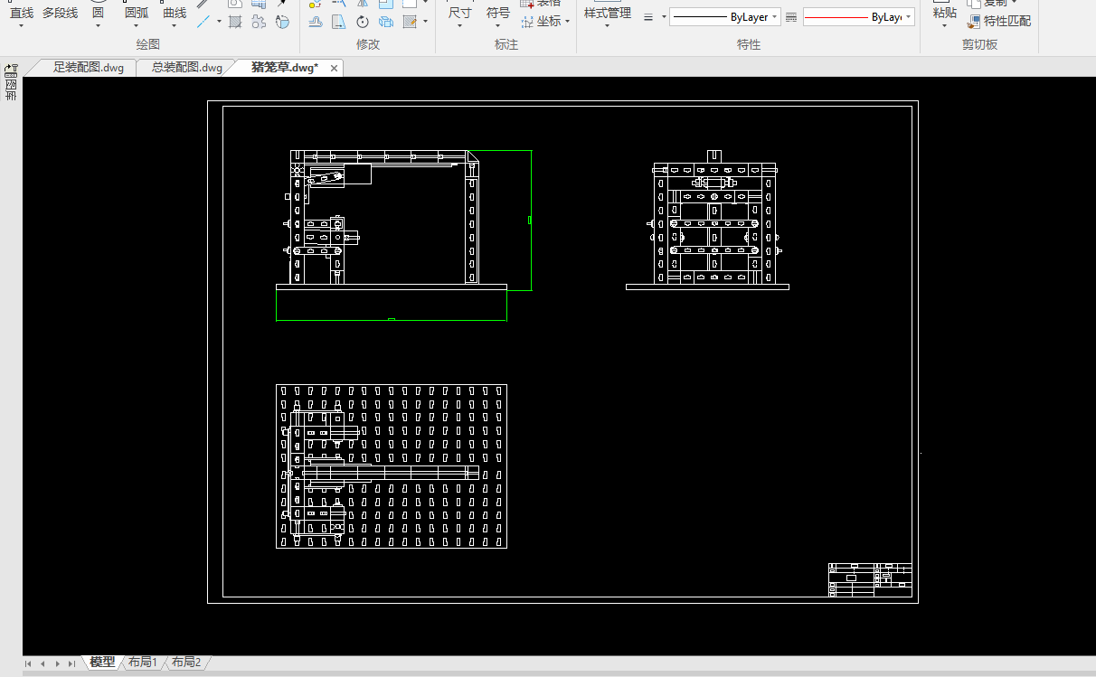1096x677 pixels.
Task: Open the 尺寸 dimension tool
Action: pos(459,13)
